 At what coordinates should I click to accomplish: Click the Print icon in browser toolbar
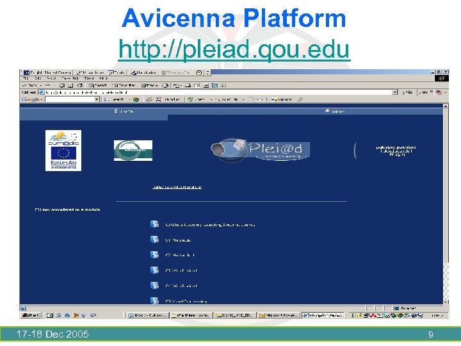188,85
